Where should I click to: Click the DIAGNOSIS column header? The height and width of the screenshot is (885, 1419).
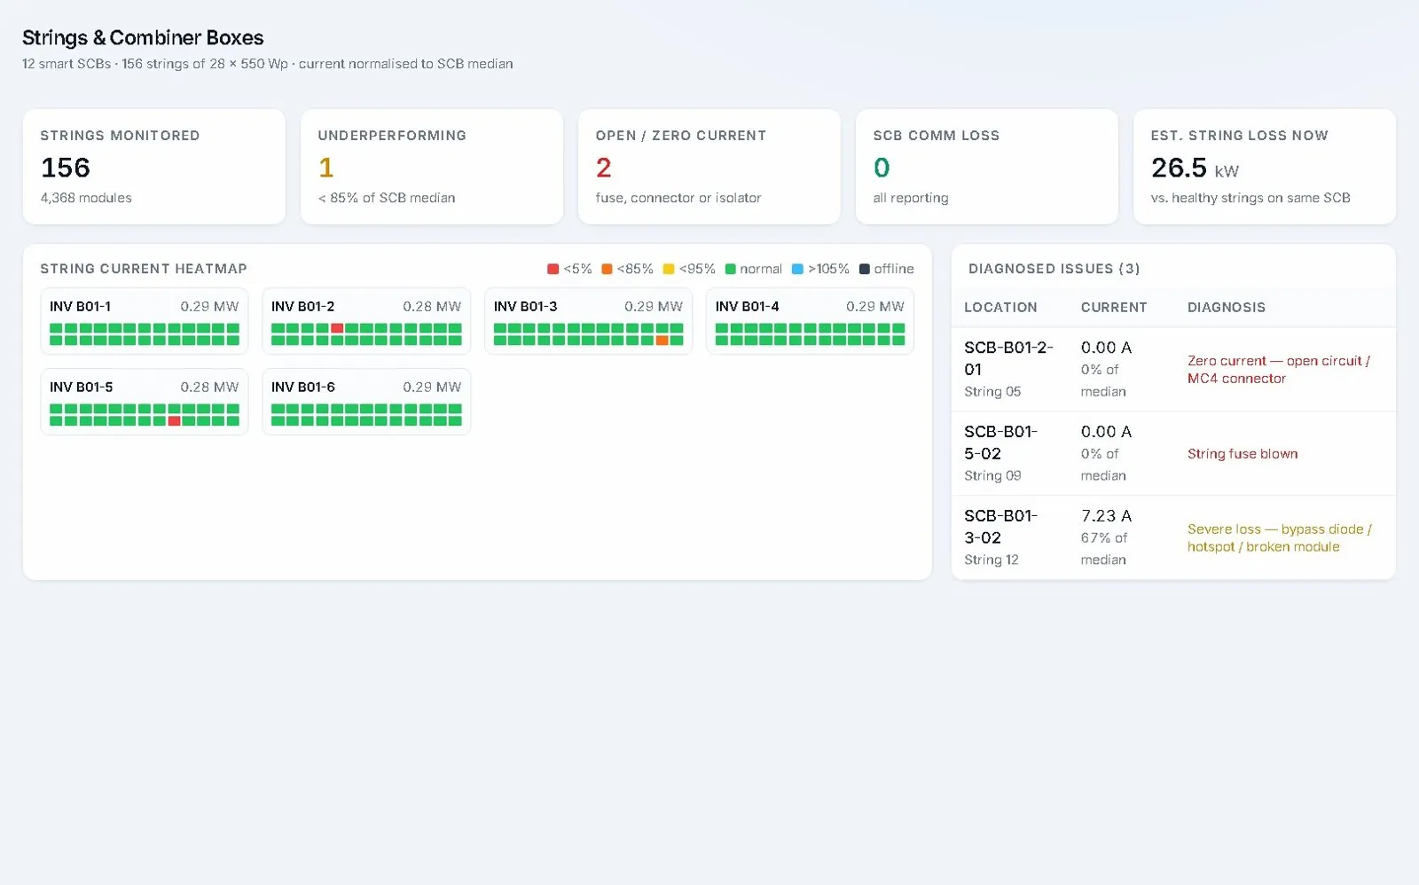coord(1227,307)
